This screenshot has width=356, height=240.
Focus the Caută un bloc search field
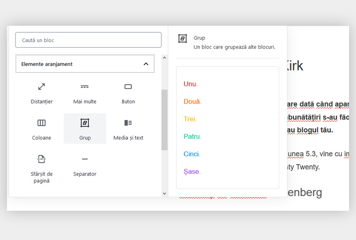88,40
